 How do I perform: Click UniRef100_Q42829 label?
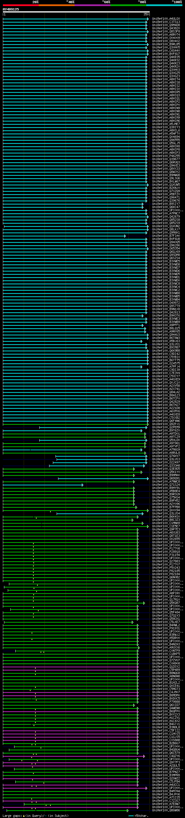click(x=166, y=402)
